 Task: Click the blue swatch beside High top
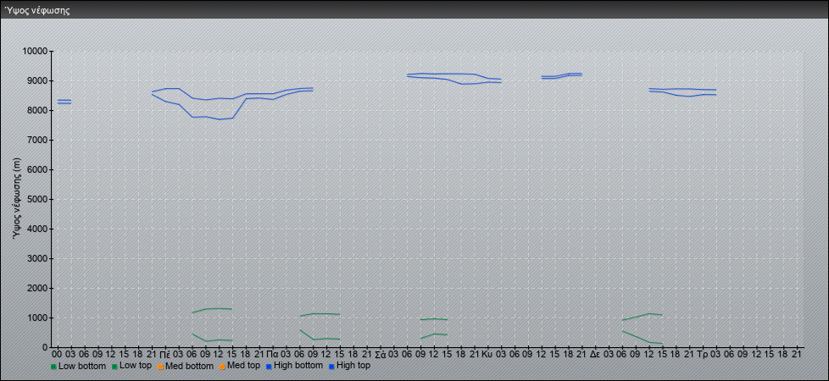[331, 367]
